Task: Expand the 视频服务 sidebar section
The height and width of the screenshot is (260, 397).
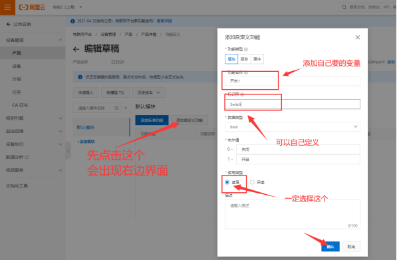Action: [33, 170]
